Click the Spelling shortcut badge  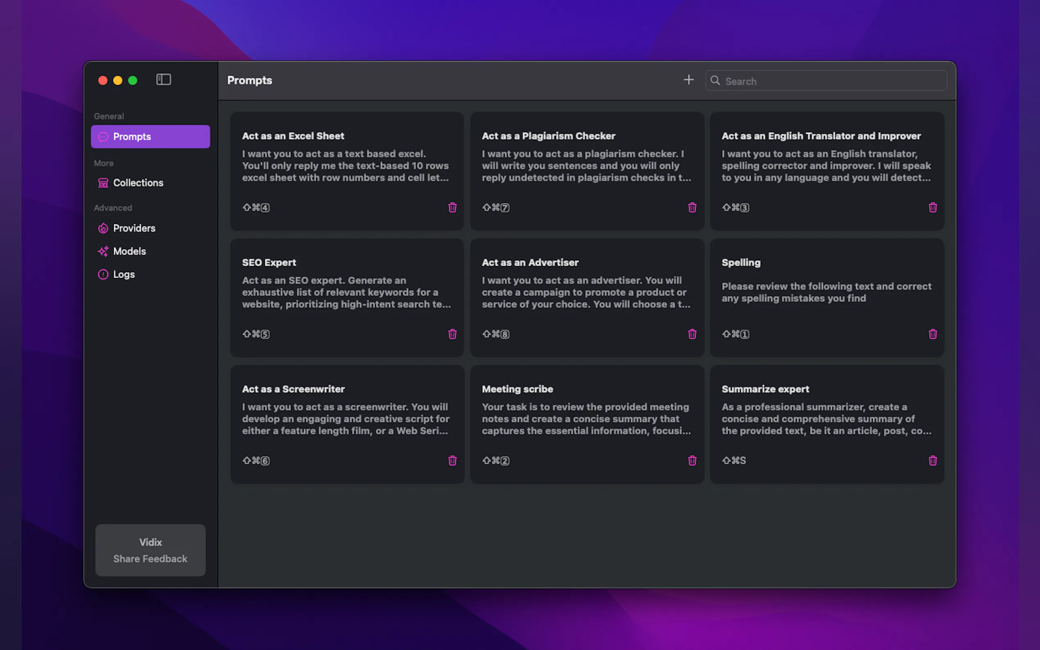click(x=735, y=334)
